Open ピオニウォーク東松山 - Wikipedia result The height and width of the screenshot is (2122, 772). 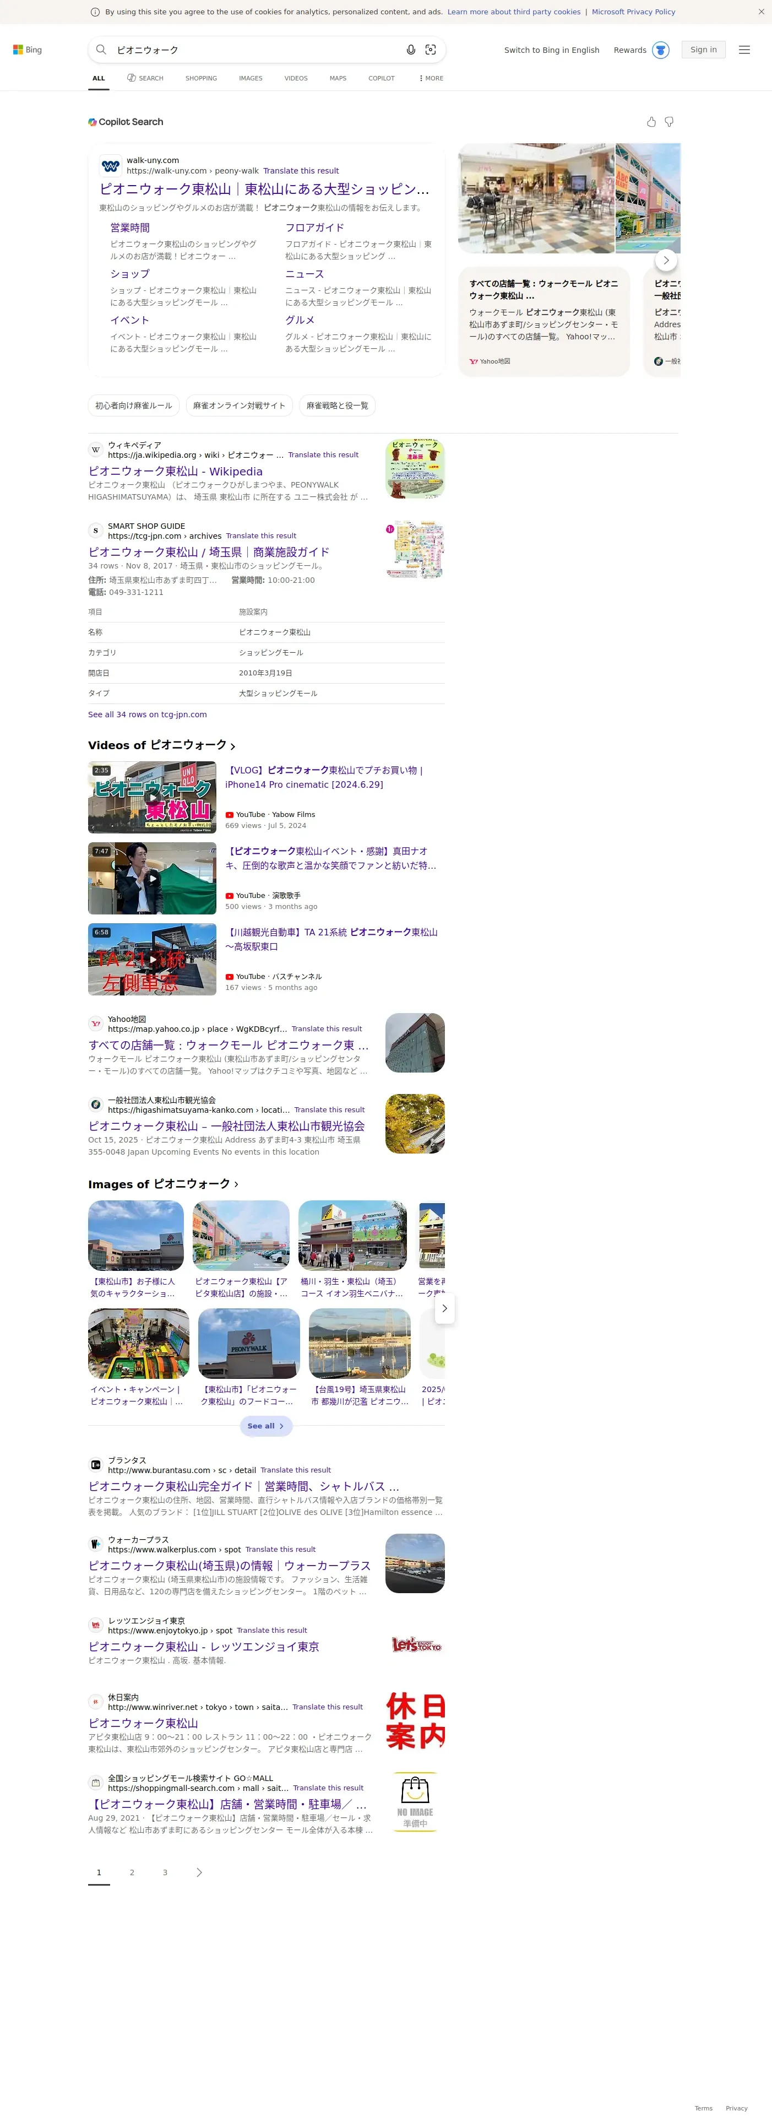(175, 471)
